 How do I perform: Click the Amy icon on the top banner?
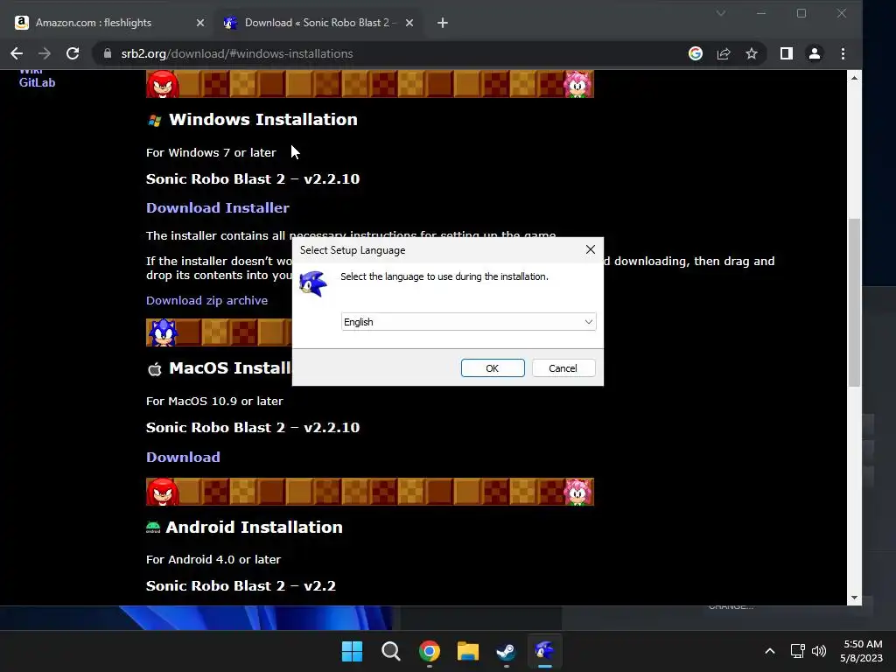(x=577, y=84)
